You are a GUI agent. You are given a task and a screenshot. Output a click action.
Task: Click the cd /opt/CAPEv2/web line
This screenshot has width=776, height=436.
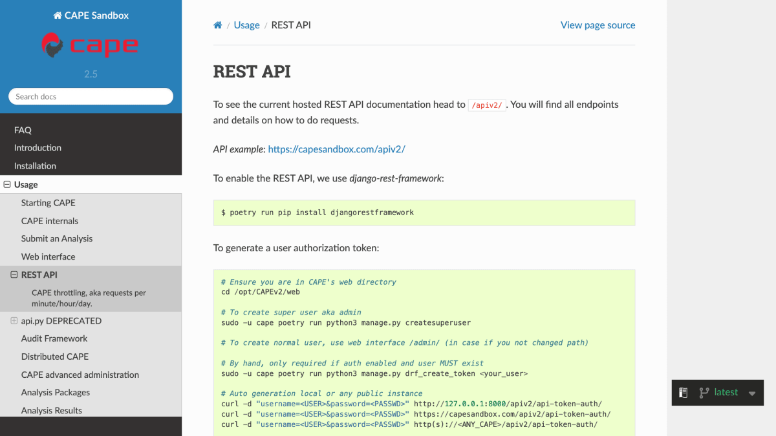(x=261, y=292)
